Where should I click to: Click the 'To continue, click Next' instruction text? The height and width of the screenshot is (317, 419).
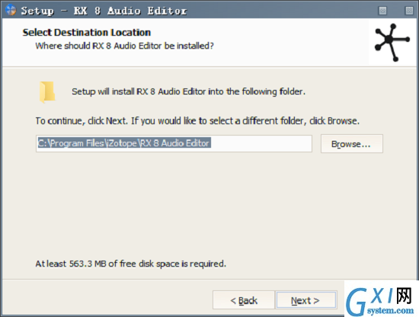point(197,121)
